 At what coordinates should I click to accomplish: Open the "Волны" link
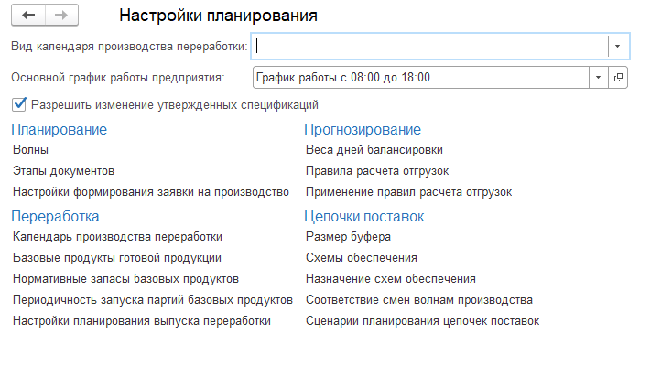[31, 149]
